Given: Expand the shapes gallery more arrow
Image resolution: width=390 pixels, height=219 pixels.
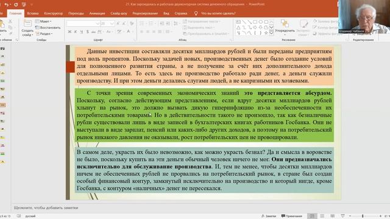Looking at the screenshot, I should coord(271,33).
